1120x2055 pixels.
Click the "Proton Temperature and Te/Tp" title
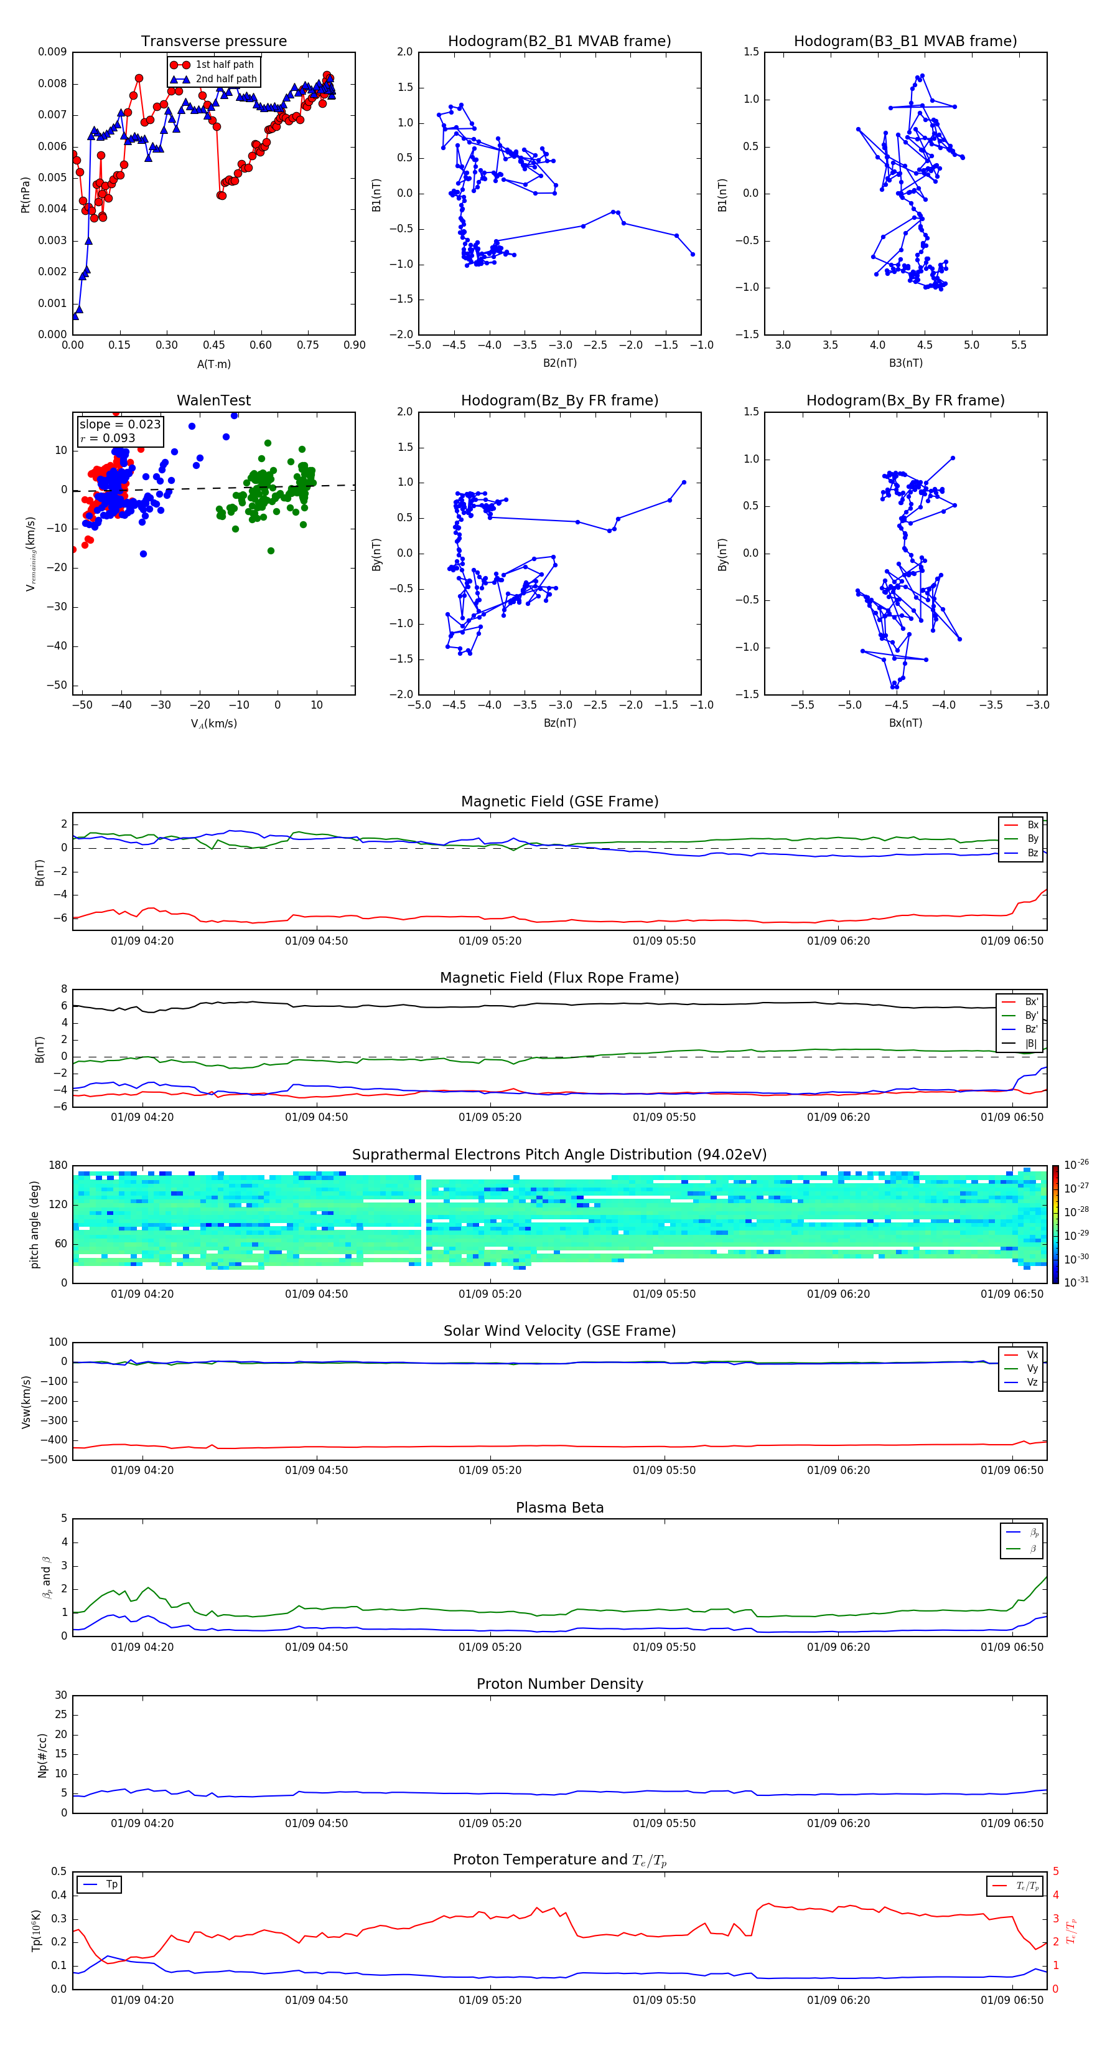[x=559, y=1860]
